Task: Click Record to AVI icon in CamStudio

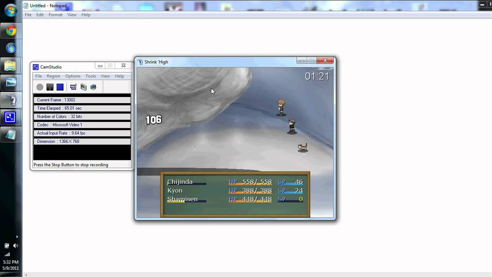Action: (84, 87)
